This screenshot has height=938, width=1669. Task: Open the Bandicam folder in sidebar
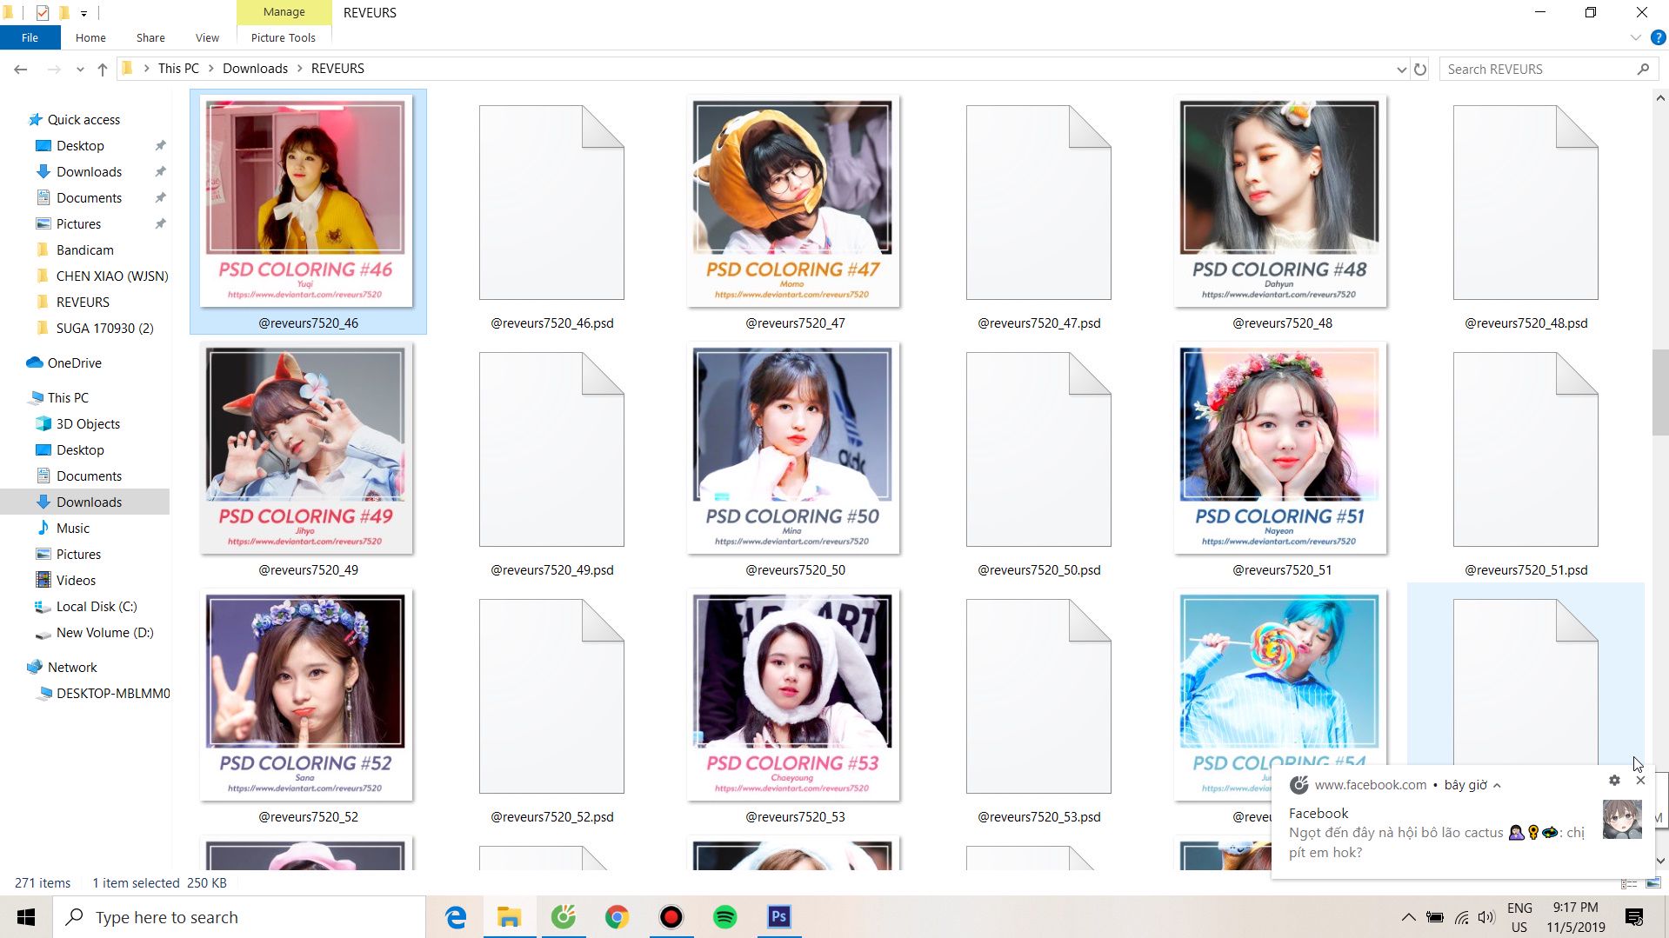84,249
